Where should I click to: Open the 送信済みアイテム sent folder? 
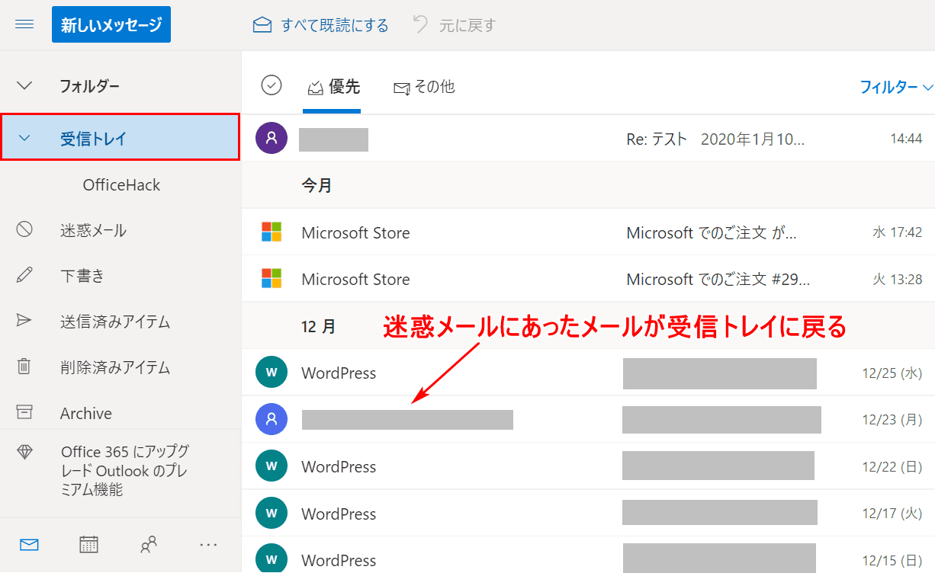point(114,322)
